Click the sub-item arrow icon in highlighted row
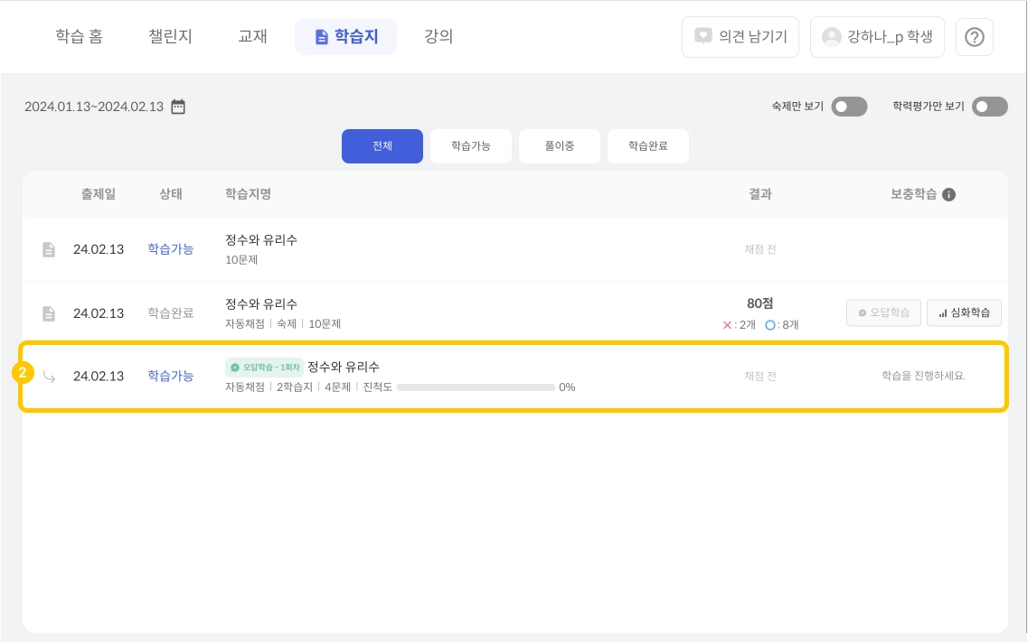1028x643 pixels. pyautogui.click(x=49, y=377)
